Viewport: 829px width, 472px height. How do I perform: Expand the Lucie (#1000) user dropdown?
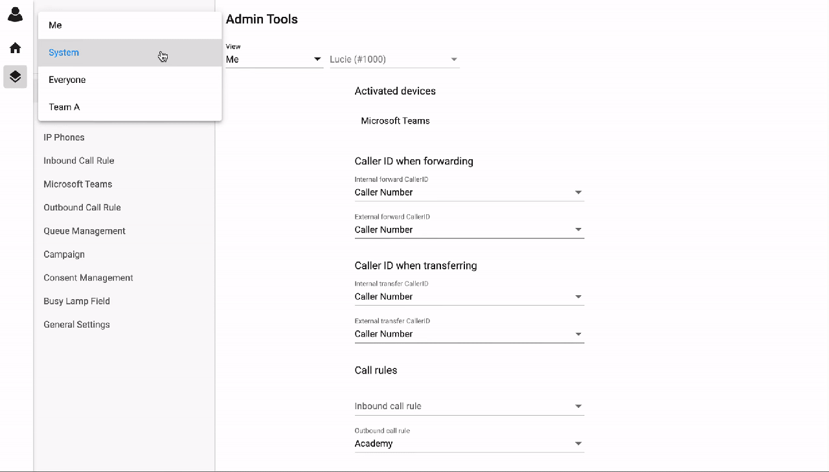(394, 60)
